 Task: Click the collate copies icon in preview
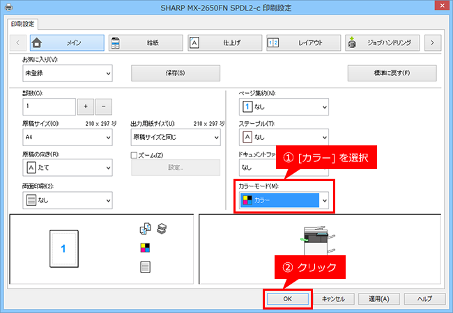coord(146,229)
